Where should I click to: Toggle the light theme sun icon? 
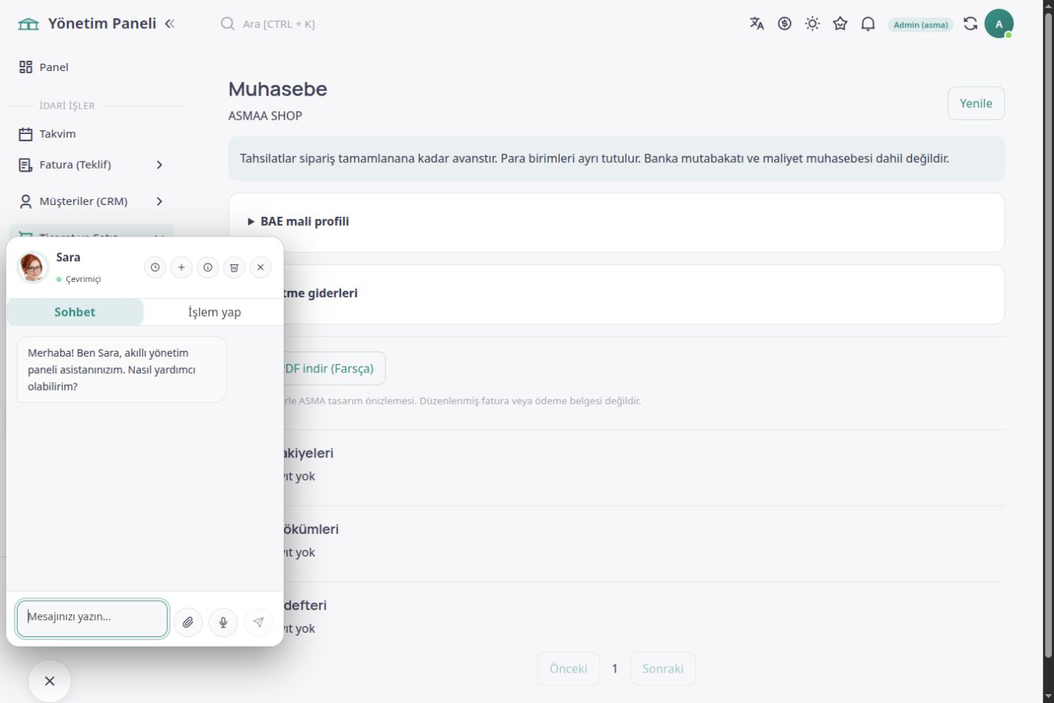(813, 24)
